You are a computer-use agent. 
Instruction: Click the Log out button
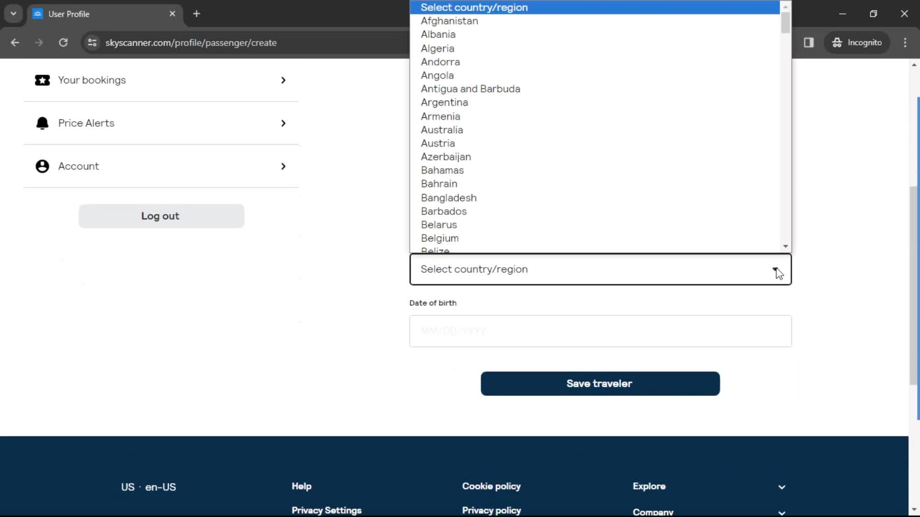161,216
